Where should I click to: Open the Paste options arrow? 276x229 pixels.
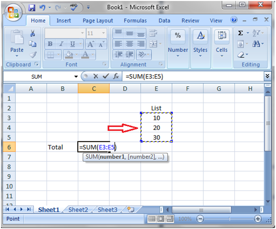click(x=17, y=56)
